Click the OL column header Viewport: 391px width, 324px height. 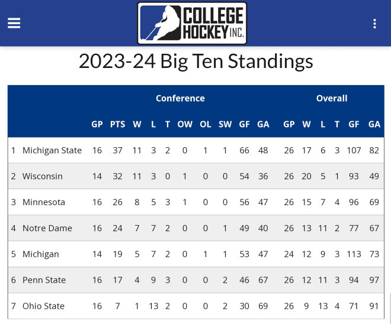205,124
